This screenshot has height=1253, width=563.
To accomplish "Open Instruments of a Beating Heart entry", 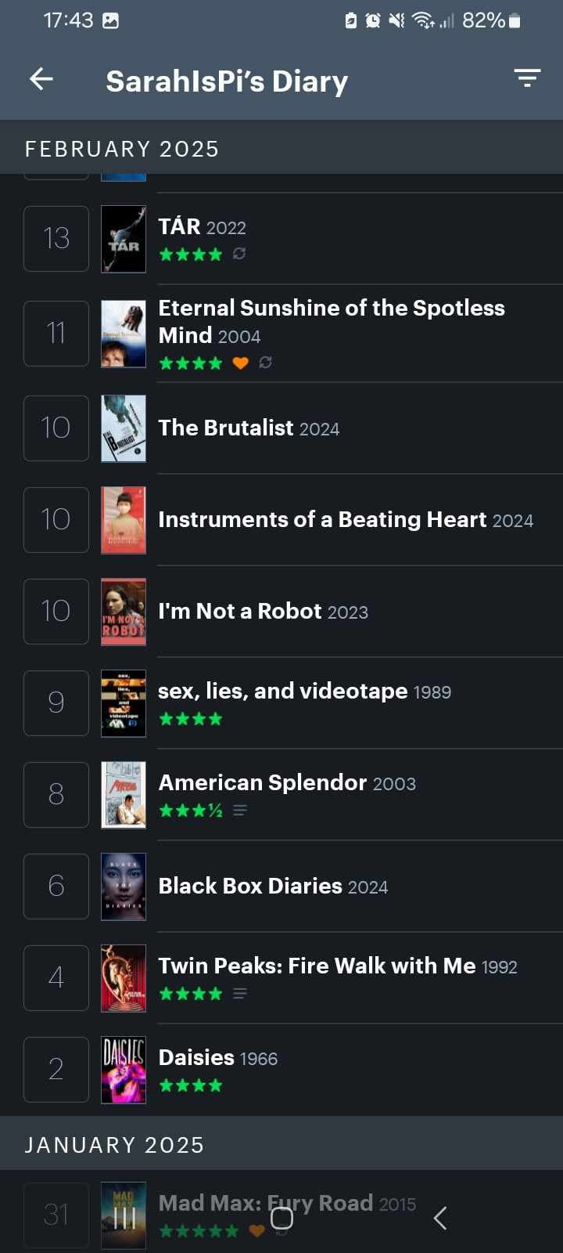I will pos(346,520).
